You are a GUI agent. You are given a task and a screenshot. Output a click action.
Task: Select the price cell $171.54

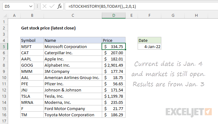coord(114,90)
